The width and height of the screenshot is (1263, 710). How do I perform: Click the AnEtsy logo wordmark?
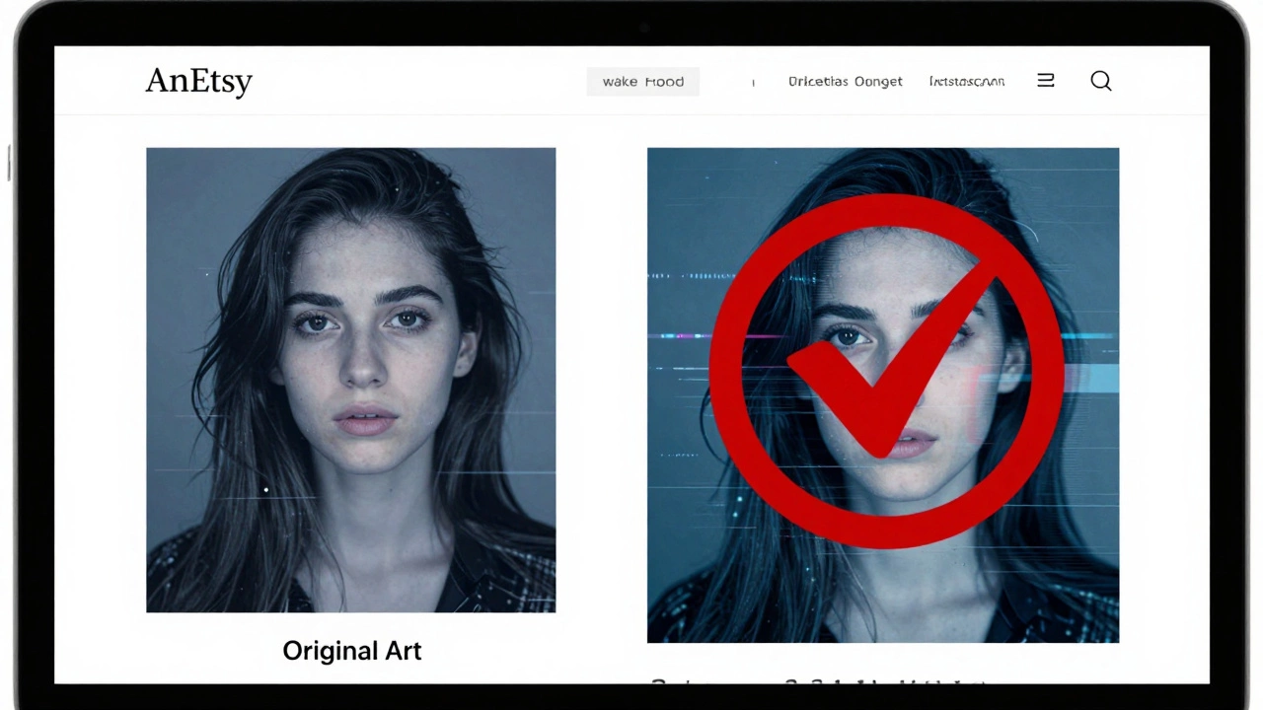click(198, 81)
